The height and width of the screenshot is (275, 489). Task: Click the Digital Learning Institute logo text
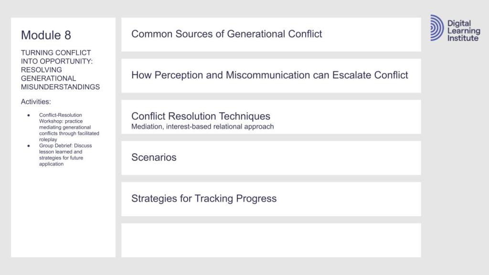(463, 31)
